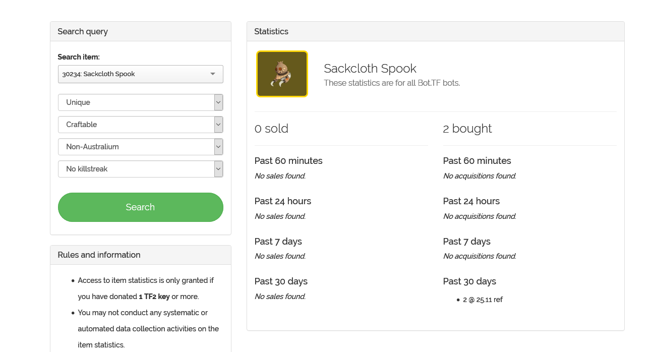This screenshot has height=352, width=657.
Task: Click the "0 sold" heading
Action: 271,129
